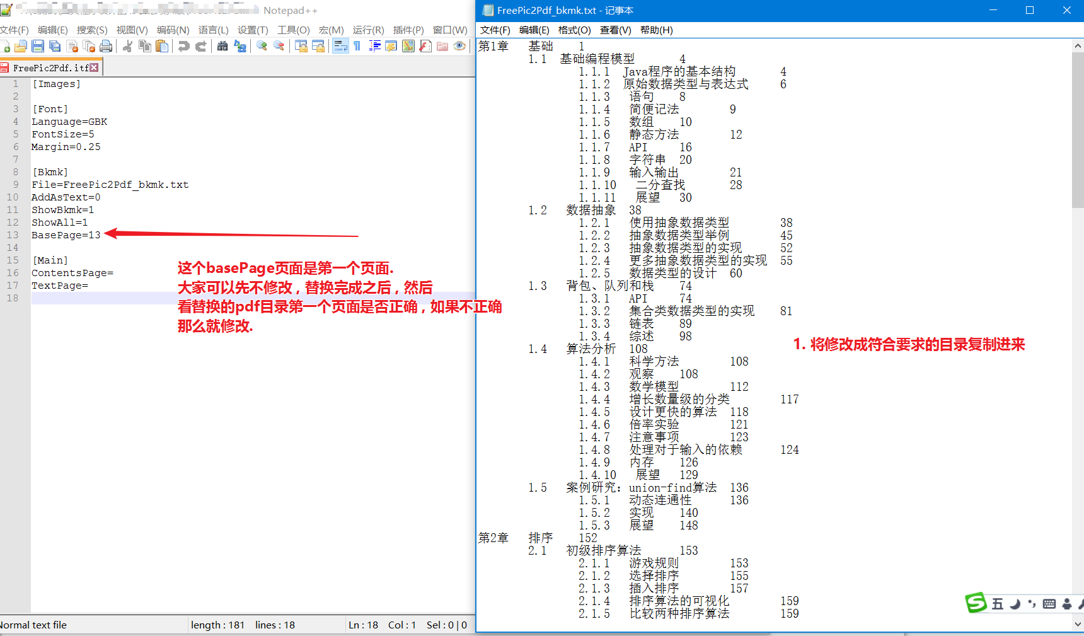Click the user-defined language toolbar icon
This screenshot has width=1084, height=636.
tap(391, 46)
